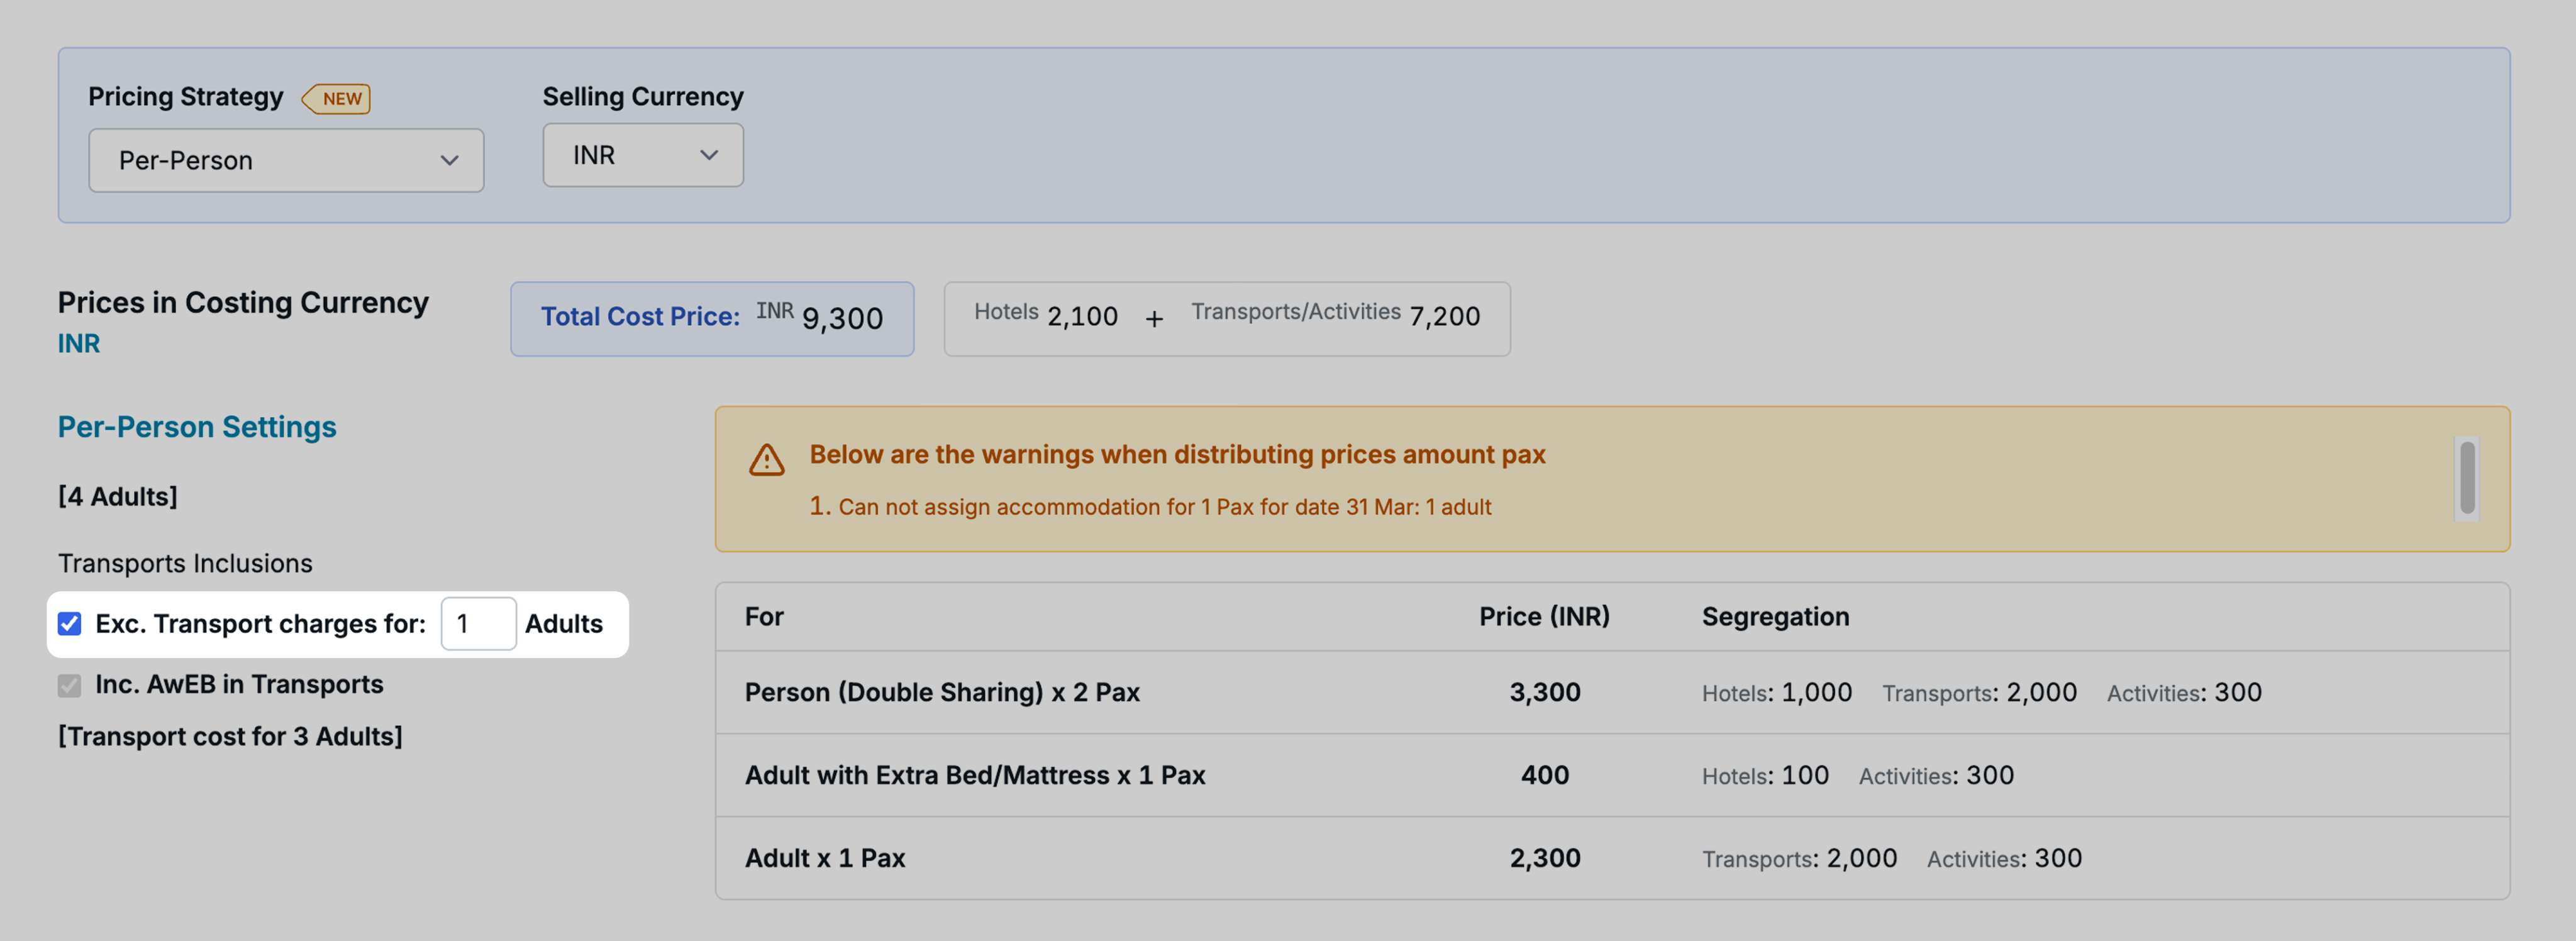This screenshot has width=2576, height=941.
Task: Click the INR costing currency link
Action: pos(79,344)
